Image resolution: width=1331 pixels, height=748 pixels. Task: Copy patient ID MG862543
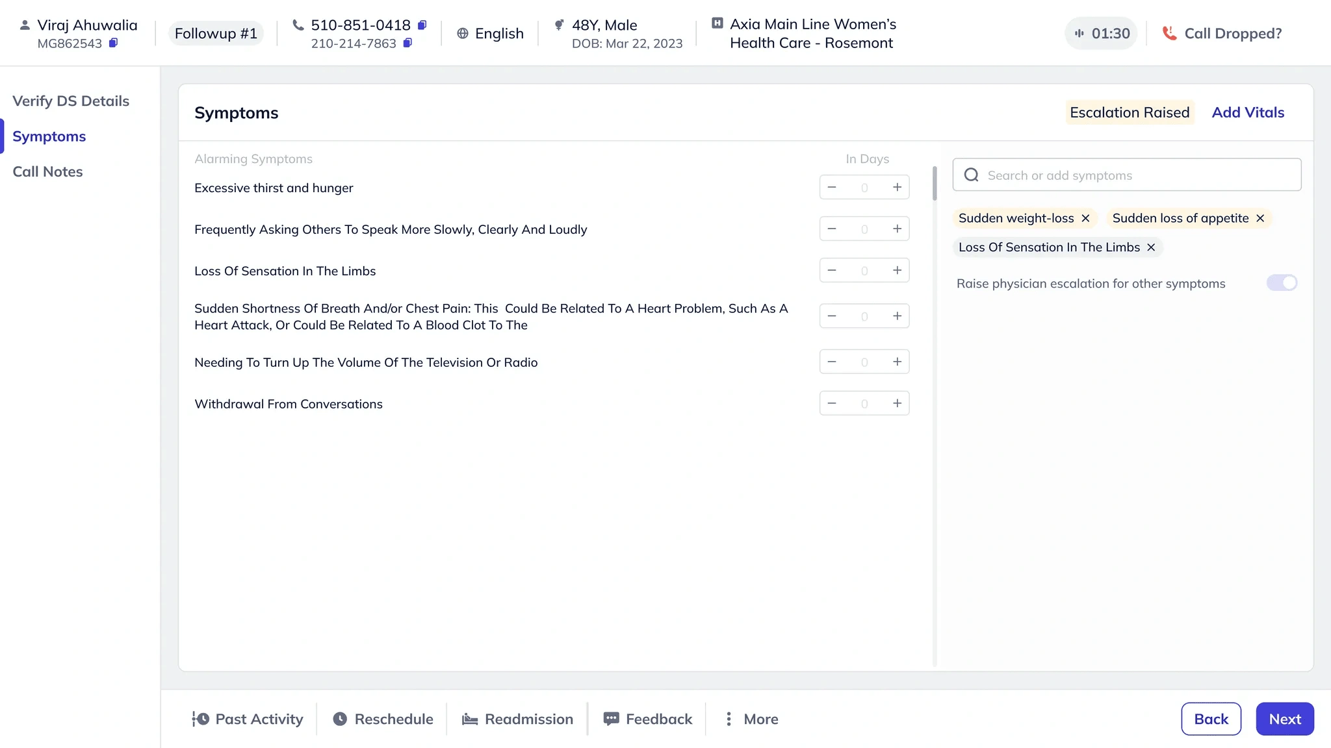pyautogui.click(x=113, y=43)
